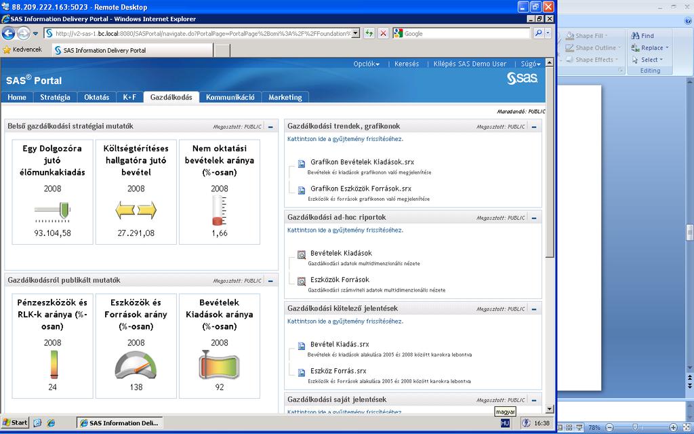Click the portal scrollbar down arrow
The image size is (694, 434).
coord(549,409)
